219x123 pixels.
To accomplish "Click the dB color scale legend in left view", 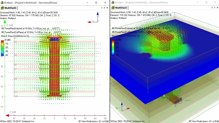I will 3,48.
